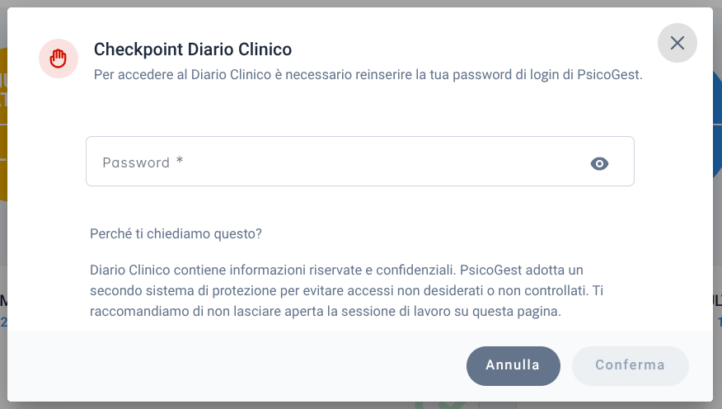
Task: Click the subtitle about reinserting the password
Action: tap(368, 74)
